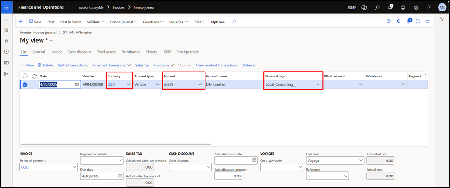Viewport: 450px width, 188px height.
Task: Click the Invoices breadcrumb link
Action: (x=118, y=7)
